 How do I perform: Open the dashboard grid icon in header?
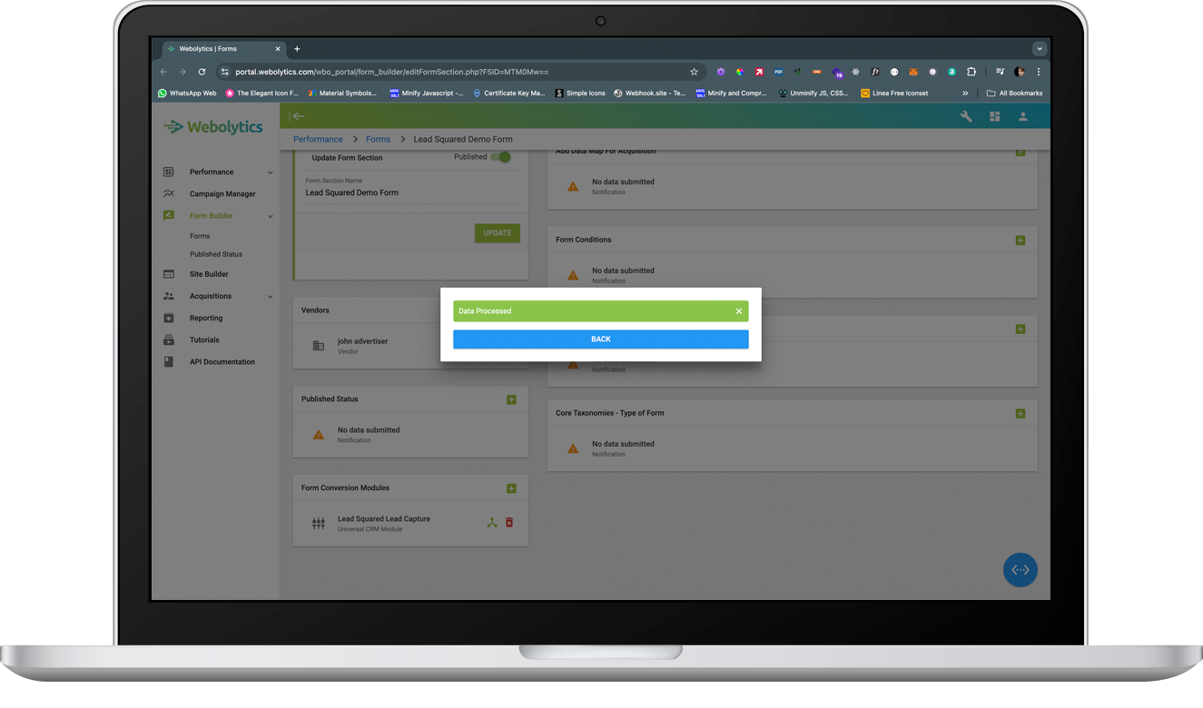994,116
